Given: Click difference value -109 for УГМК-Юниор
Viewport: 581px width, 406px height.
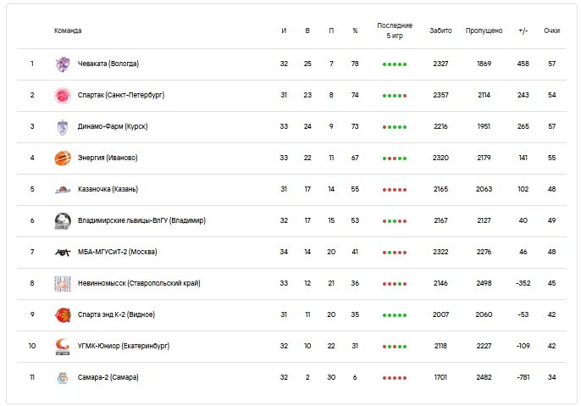Looking at the screenshot, I should pyautogui.click(x=523, y=346).
